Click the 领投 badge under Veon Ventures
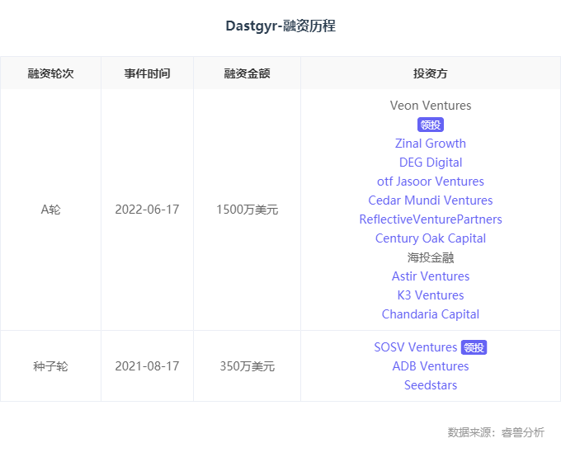 pyautogui.click(x=431, y=125)
